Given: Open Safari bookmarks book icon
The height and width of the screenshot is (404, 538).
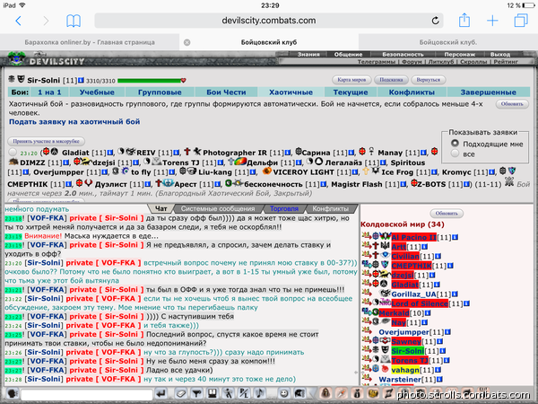Looking at the screenshot, I should point(74,21).
